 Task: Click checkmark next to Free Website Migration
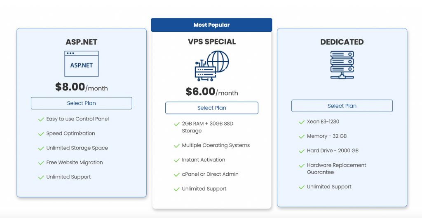click(x=41, y=163)
